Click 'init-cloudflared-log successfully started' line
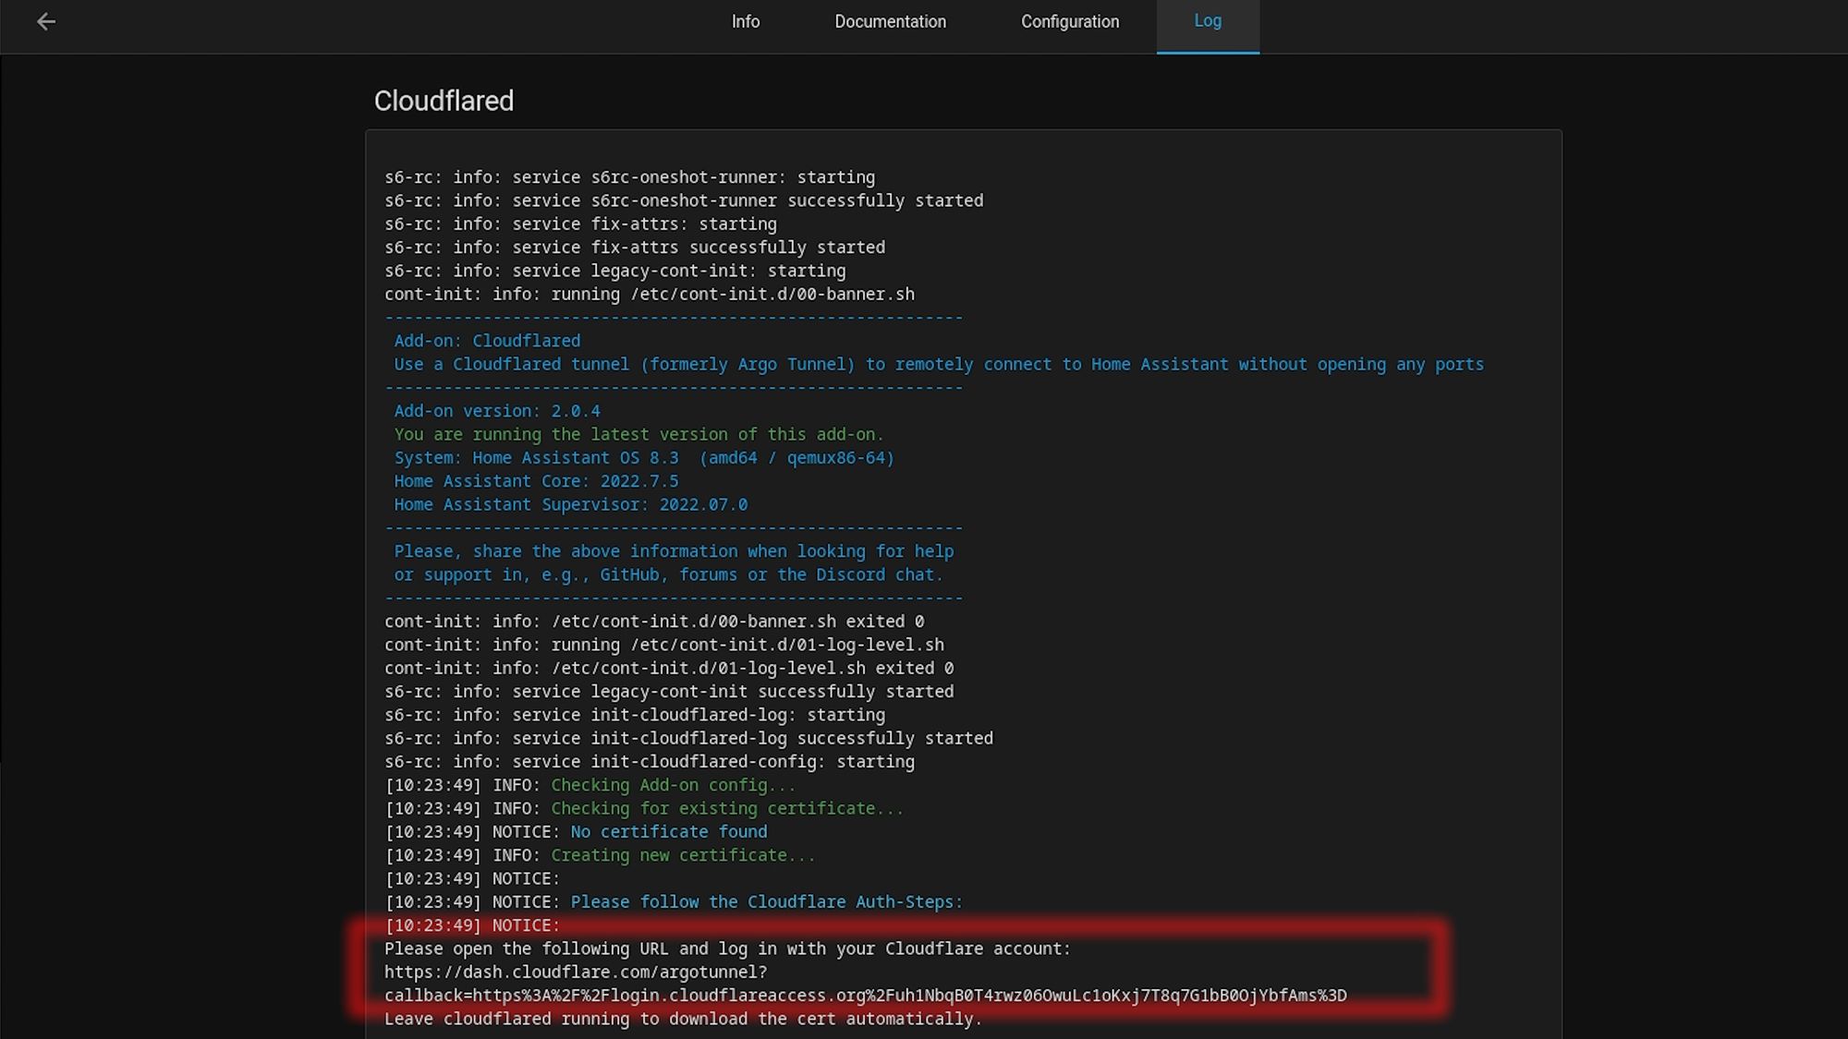The image size is (1848, 1039). click(688, 738)
